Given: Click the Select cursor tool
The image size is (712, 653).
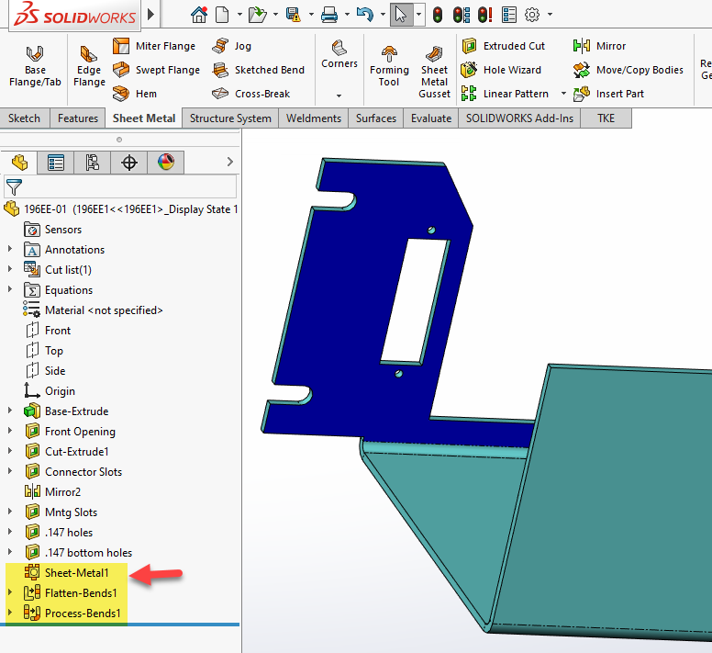Looking at the screenshot, I should coord(401,15).
